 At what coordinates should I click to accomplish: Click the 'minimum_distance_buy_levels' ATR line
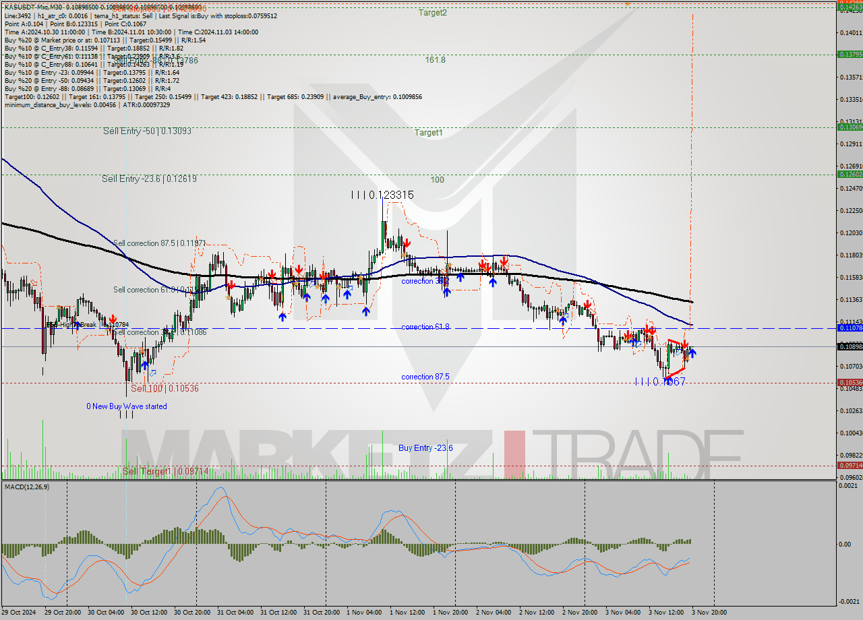(x=87, y=104)
